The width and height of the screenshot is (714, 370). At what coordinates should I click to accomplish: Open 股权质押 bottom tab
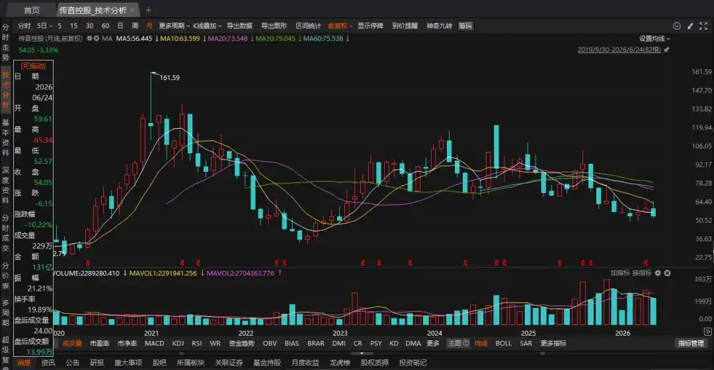pyautogui.click(x=374, y=363)
